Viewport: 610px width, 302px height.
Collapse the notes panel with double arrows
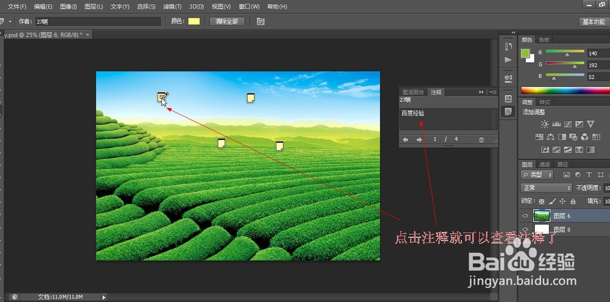point(481,92)
